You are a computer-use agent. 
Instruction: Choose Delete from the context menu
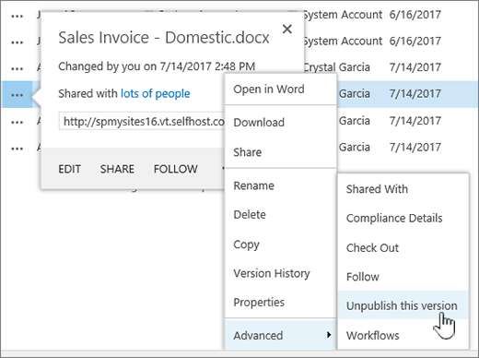[281, 215]
